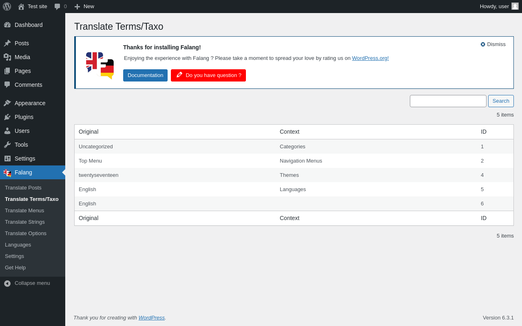Click the WordPress logo icon

[x=7, y=7]
